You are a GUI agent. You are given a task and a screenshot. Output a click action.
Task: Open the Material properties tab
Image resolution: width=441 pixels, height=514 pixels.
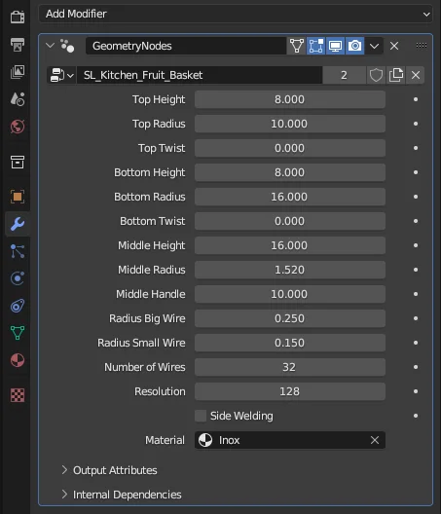(x=18, y=360)
